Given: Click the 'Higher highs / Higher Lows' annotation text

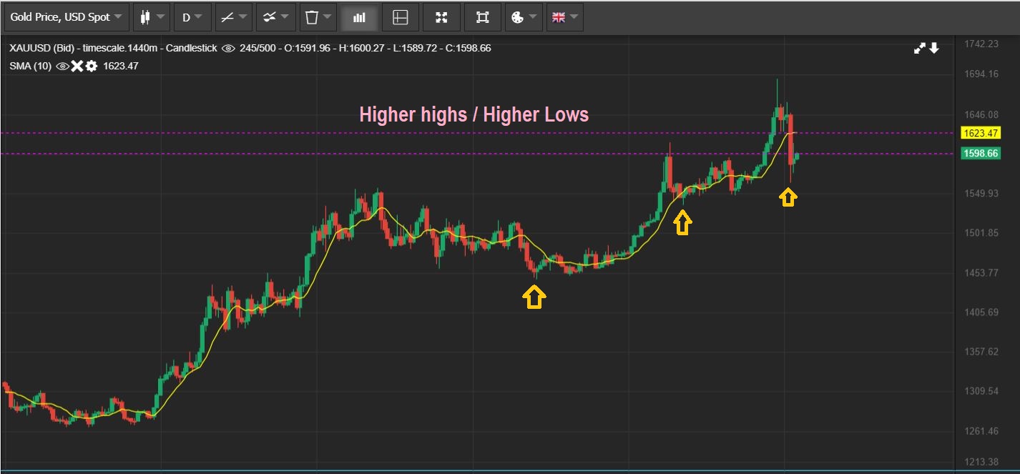Looking at the screenshot, I should click(x=474, y=114).
